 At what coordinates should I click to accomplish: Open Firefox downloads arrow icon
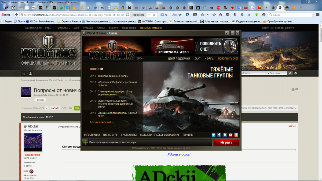(x=235, y=15)
